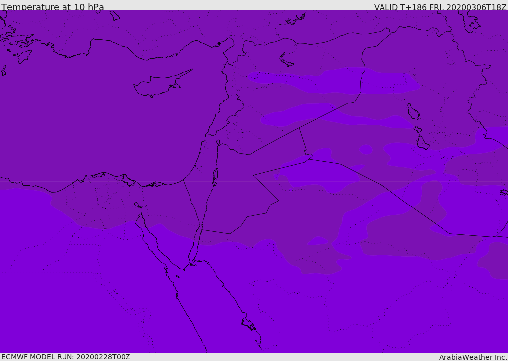Click the Cyprus island outline on the map
Image resolution: width=508 pixels, height=361 pixels.
(x=163, y=84)
